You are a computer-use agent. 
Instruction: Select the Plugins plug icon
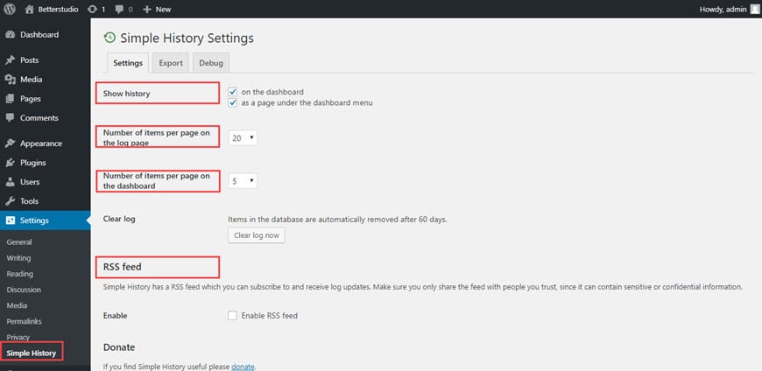pyautogui.click(x=11, y=163)
